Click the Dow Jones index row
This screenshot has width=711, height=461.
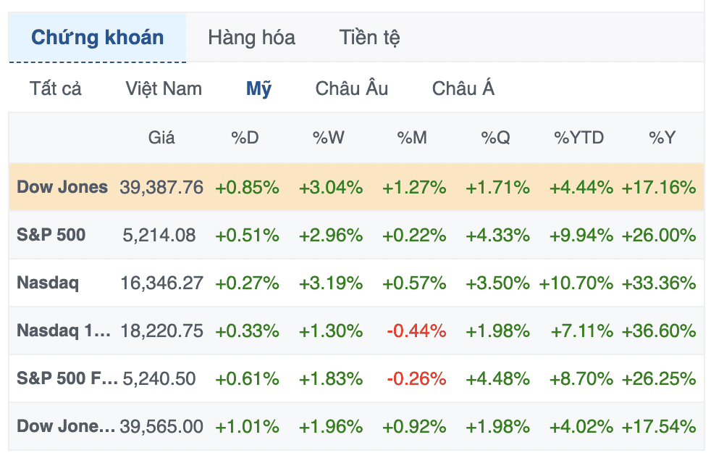[356, 187]
